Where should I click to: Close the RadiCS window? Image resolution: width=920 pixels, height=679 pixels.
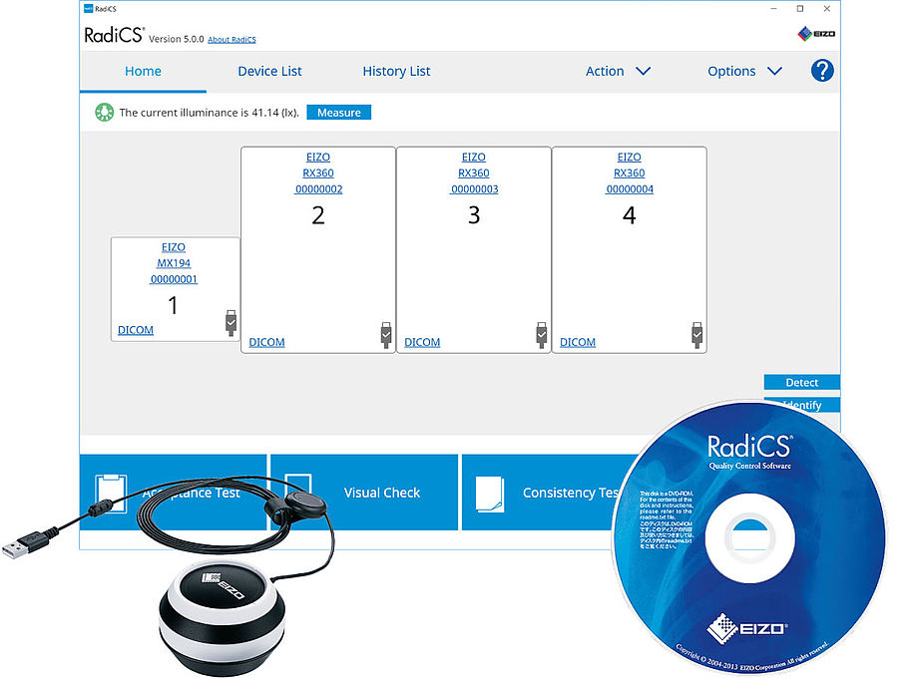click(x=827, y=9)
